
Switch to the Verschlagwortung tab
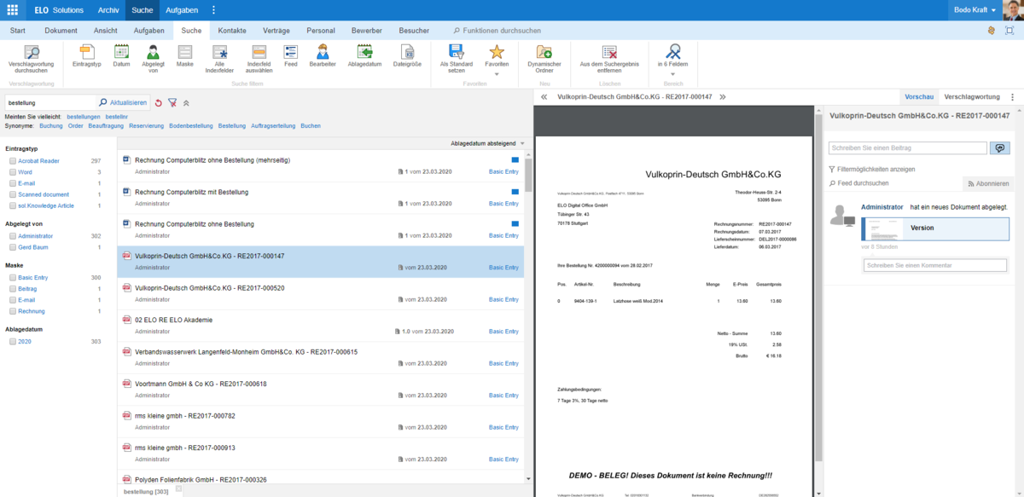(x=971, y=97)
